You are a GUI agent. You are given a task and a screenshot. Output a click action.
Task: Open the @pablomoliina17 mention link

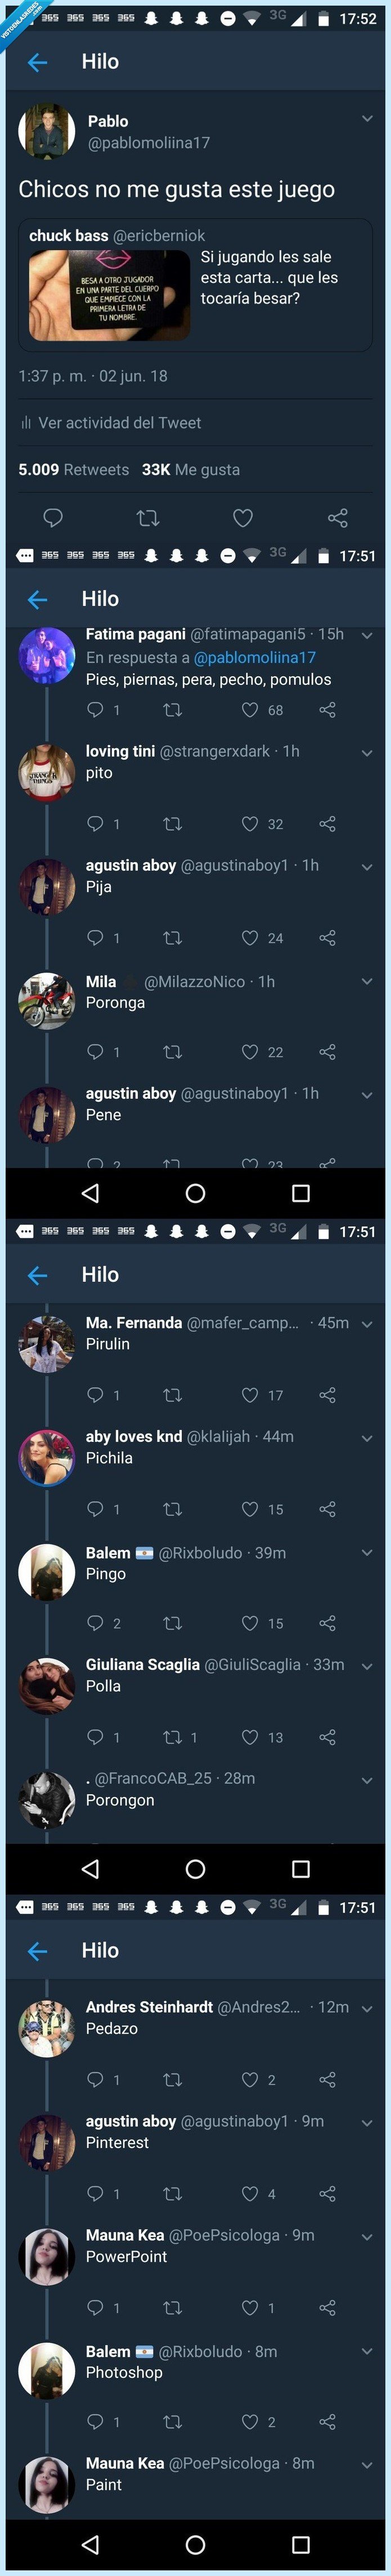pos(254,657)
